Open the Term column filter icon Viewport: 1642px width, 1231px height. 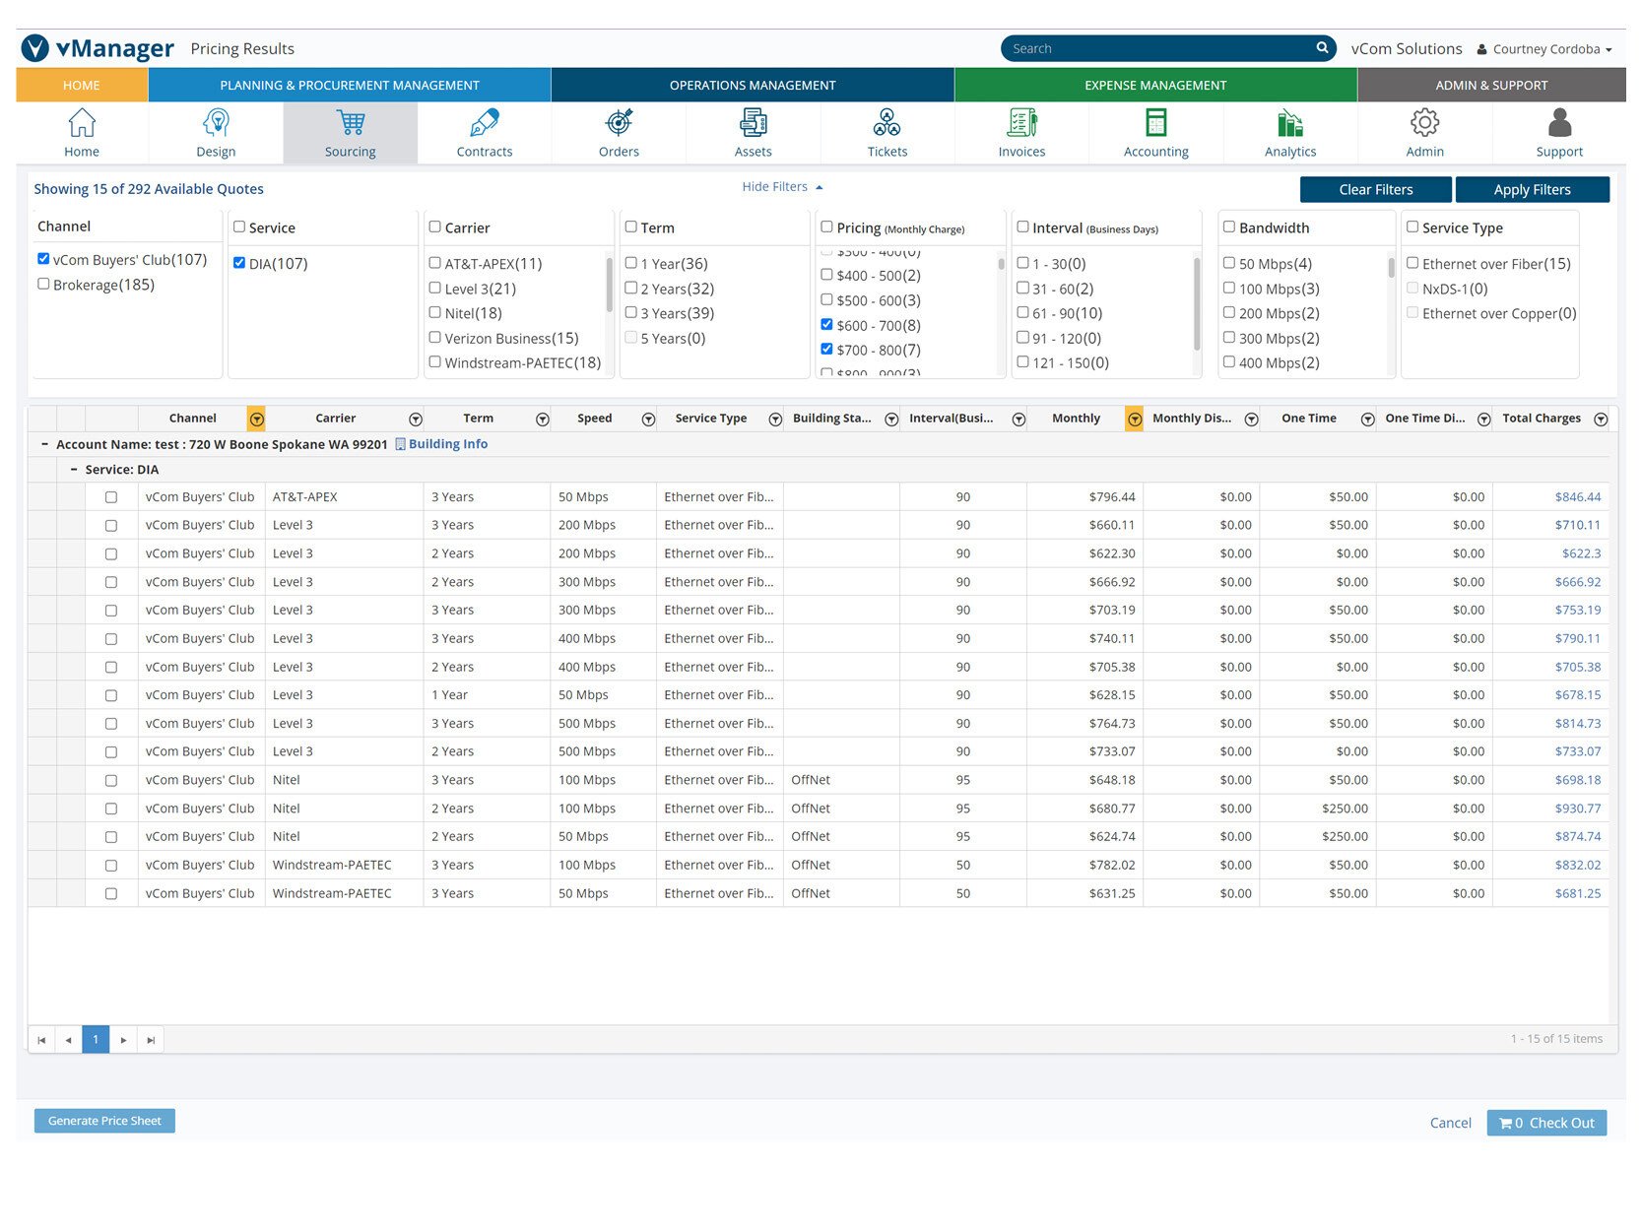pos(542,420)
